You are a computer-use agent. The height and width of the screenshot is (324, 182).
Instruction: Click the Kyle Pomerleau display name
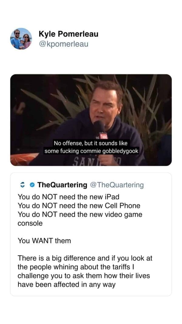[x=69, y=34]
